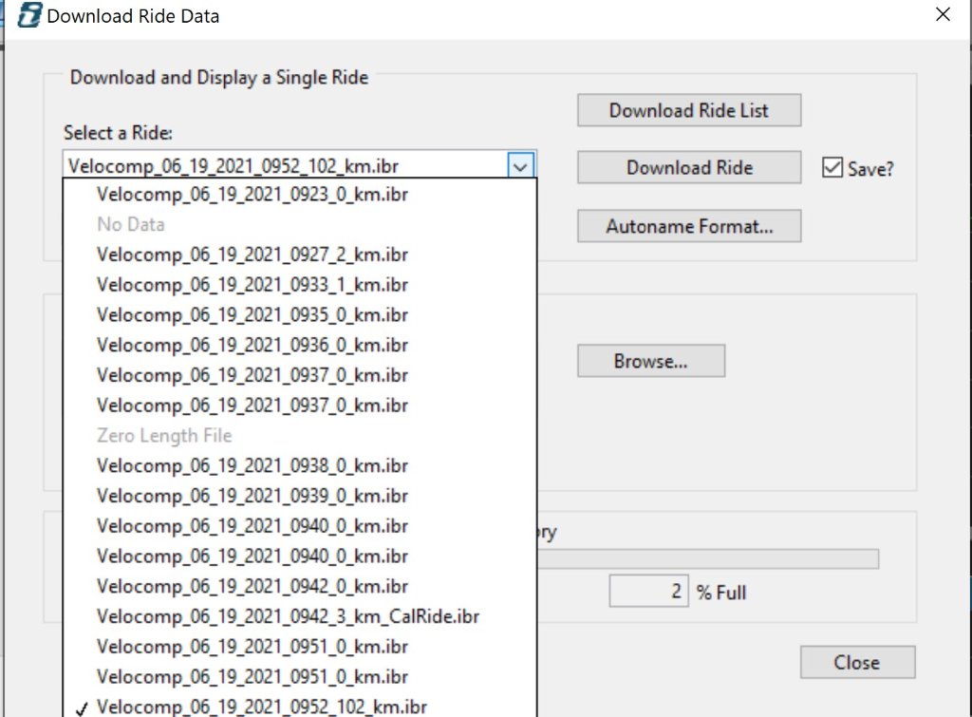The width and height of the screenshot is (972, 717).
Task: Select the 0942_3_km_CalRide.ibr ride entry
Action: click(300, 616)
